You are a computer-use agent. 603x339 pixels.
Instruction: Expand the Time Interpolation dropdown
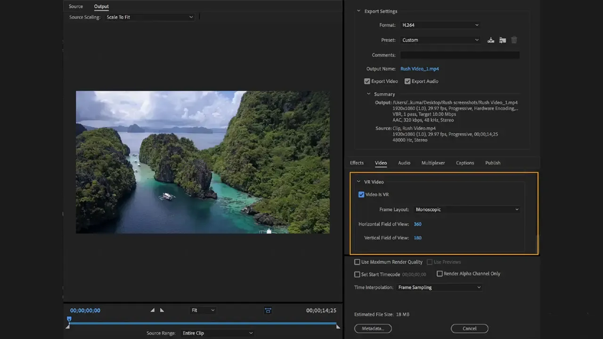tap(439, 287)
